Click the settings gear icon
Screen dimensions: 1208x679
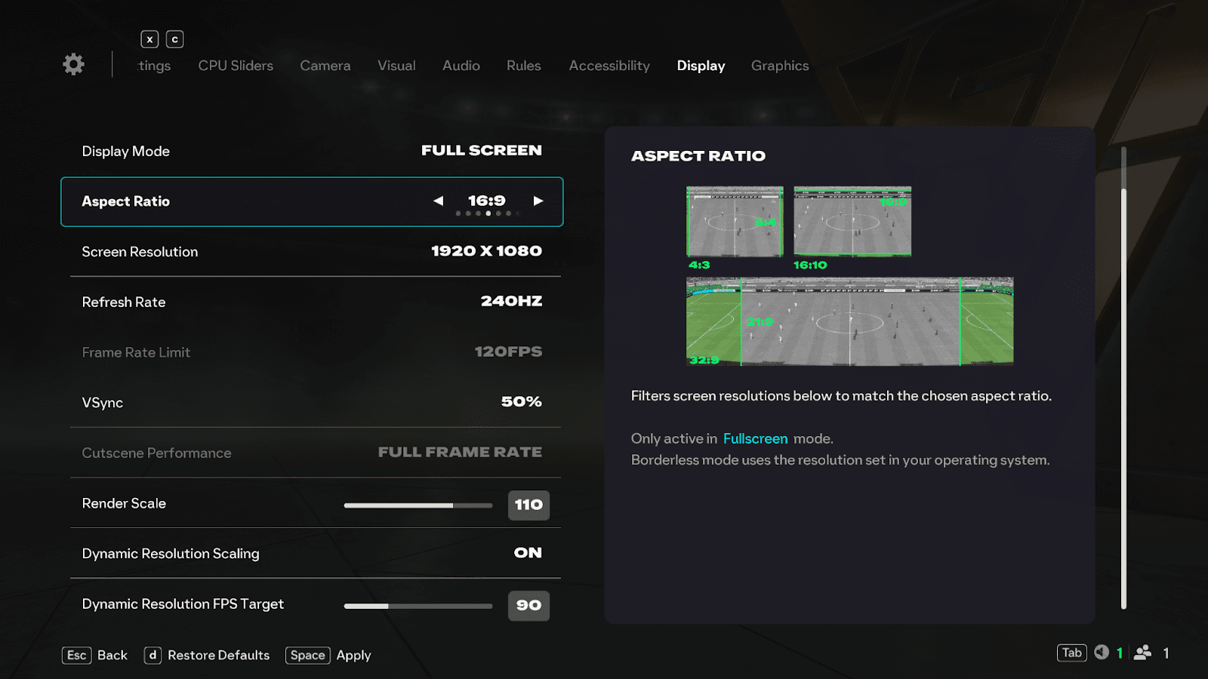tap(73, 64)
